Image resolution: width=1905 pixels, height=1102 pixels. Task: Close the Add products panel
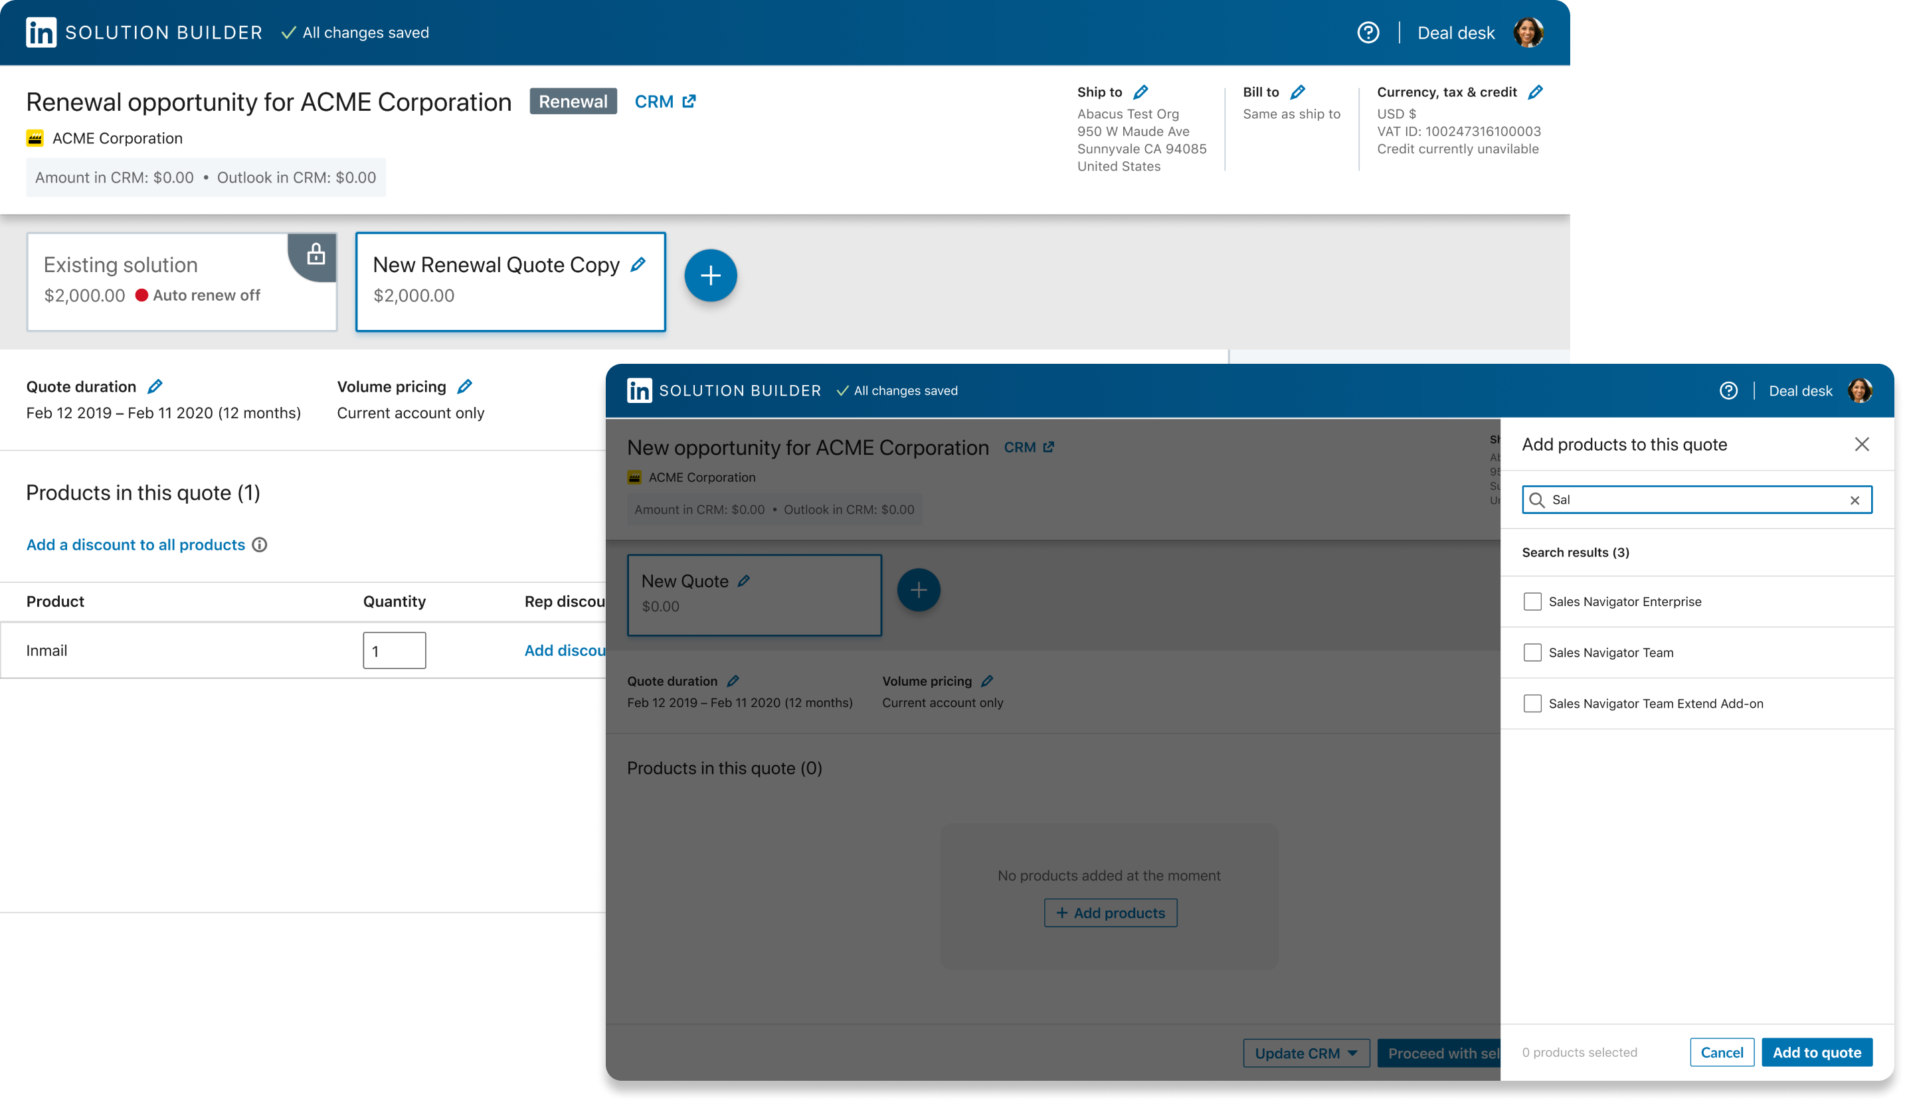[x=1861, y=444]
